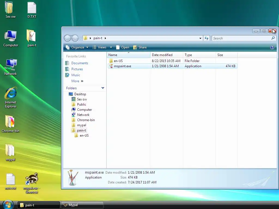Viewport: 279px width, 209px height.
Task: Select the Computer desktop icon
Action: 11,38
